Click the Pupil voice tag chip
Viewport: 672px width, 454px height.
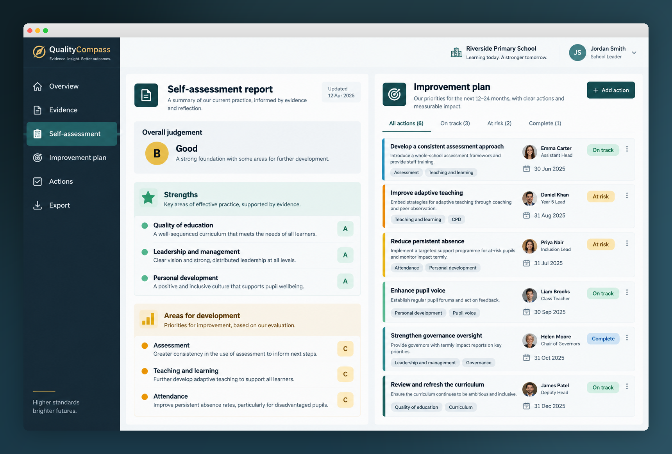464,313
